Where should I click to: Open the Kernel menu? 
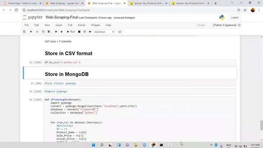81,25
